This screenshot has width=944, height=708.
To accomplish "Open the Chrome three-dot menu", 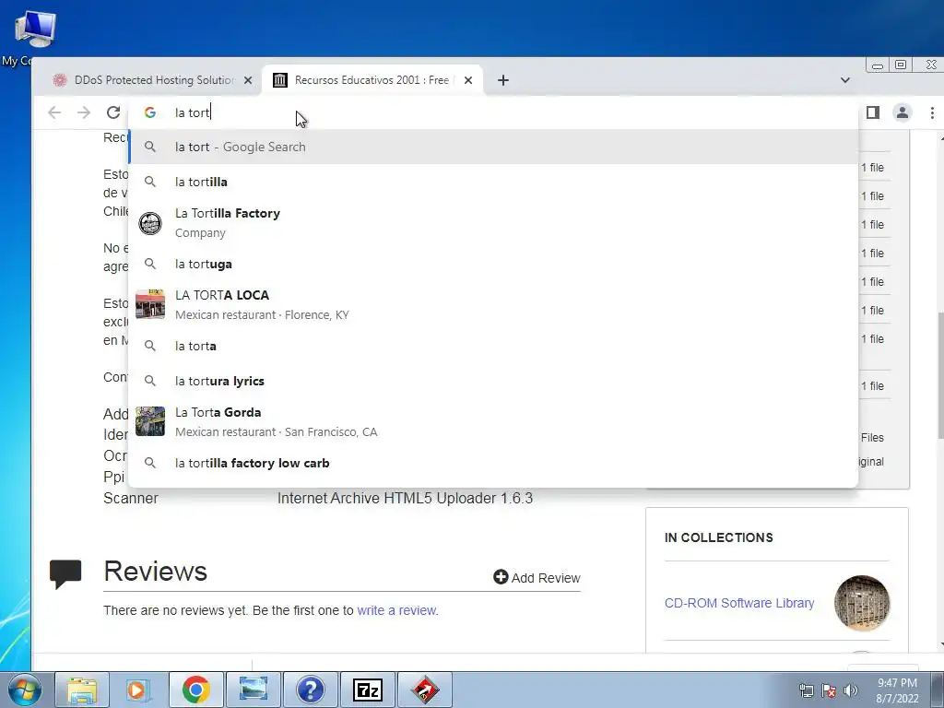I will click(931, 112).
